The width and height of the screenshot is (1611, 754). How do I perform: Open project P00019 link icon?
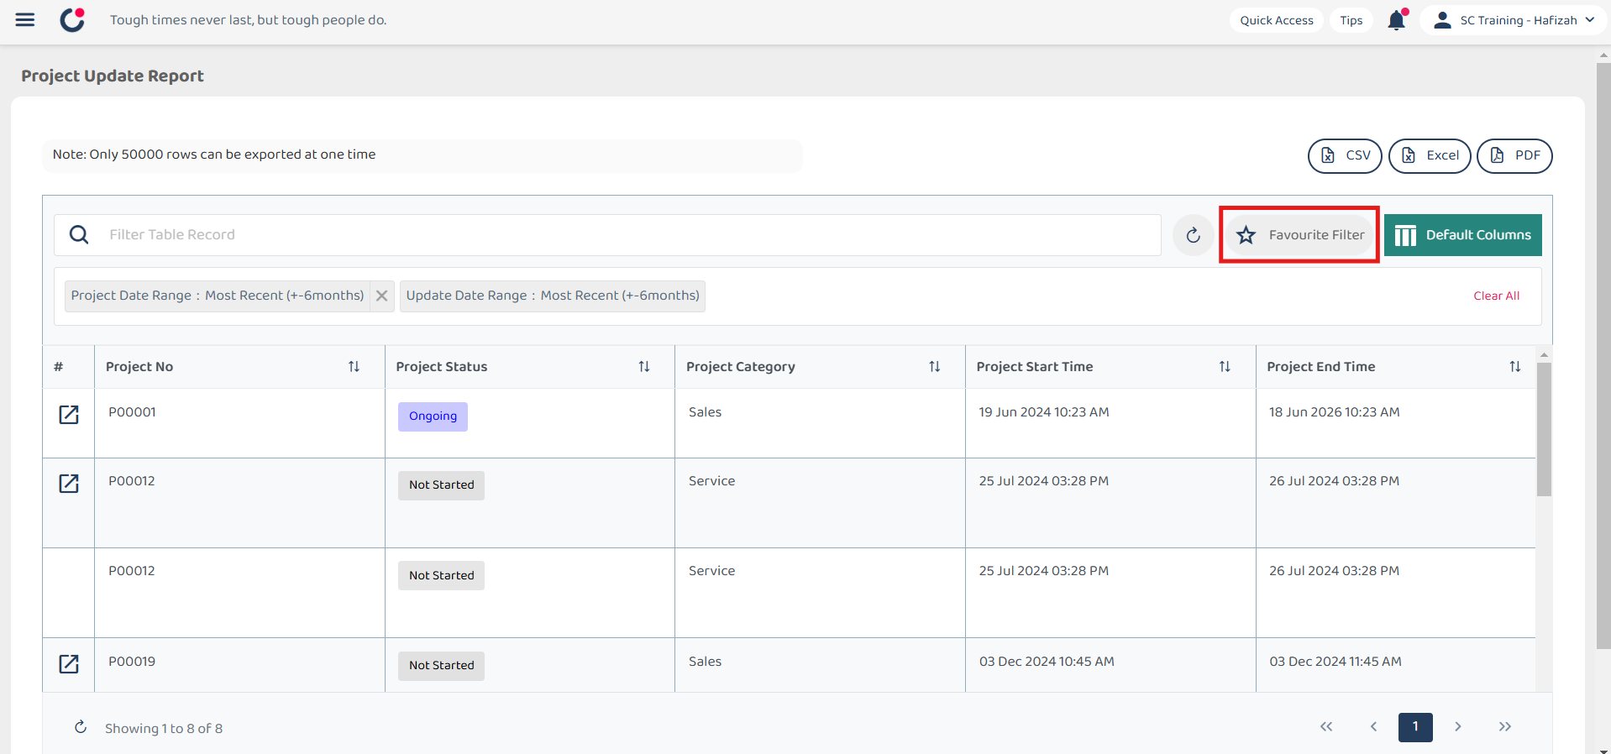pos(69,664)
